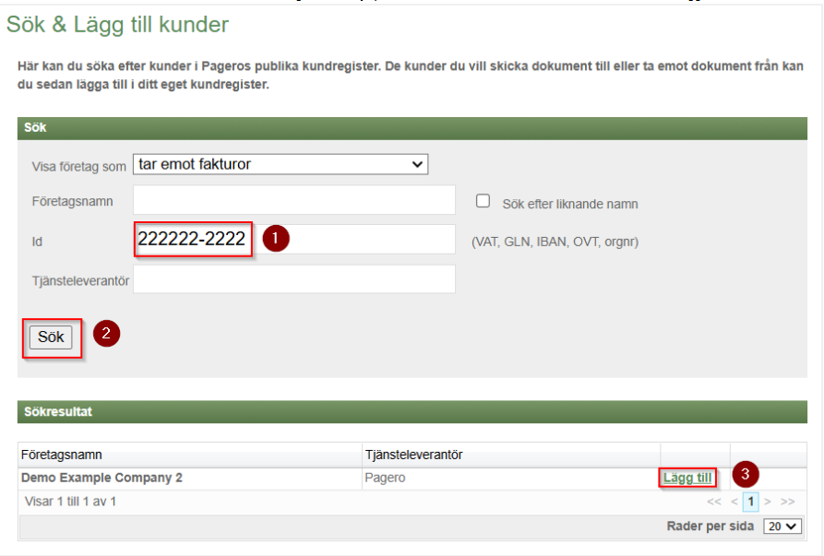The height and width of the screenshot is (556, 824).
Task: Expand the "Rader per sida" dropdown
Action: 782,526
